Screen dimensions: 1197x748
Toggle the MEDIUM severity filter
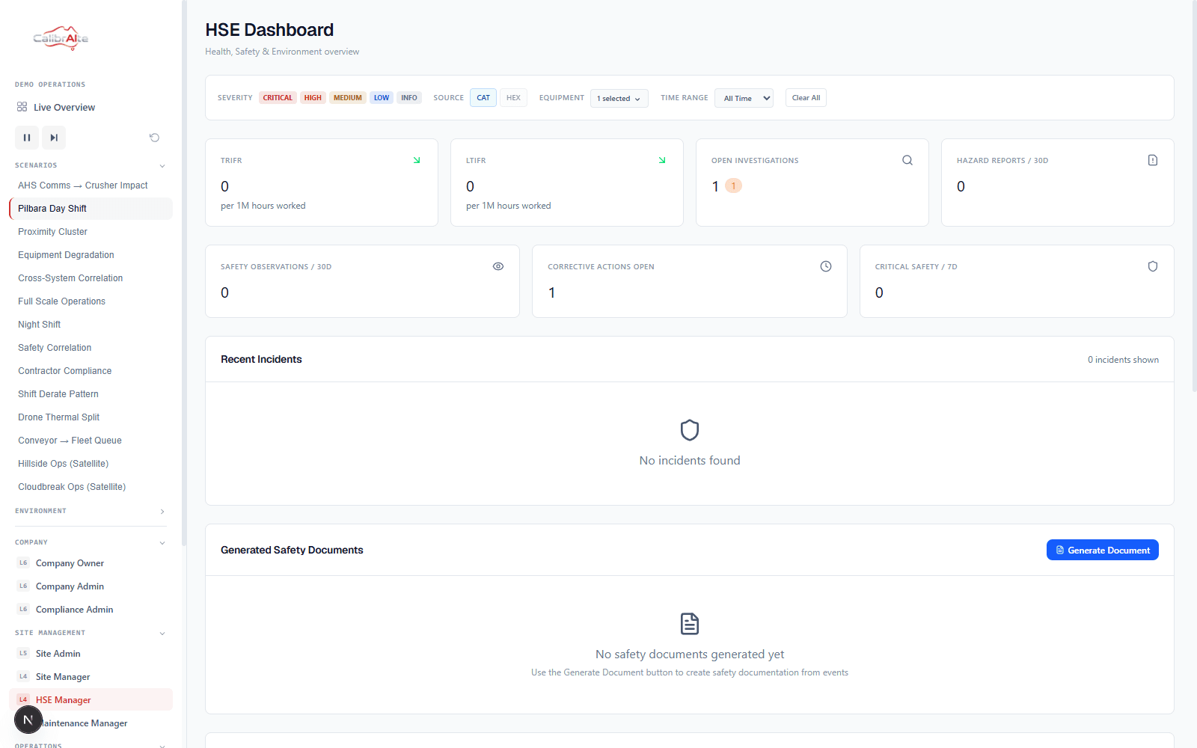click(x=348, y=98)
